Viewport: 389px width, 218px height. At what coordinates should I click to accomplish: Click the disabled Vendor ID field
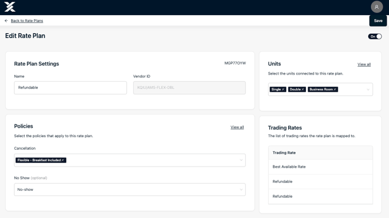point(189,88)
